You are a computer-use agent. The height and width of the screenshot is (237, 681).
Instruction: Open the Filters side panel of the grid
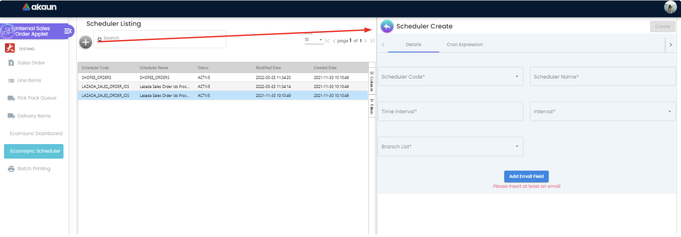pos(372,106)
